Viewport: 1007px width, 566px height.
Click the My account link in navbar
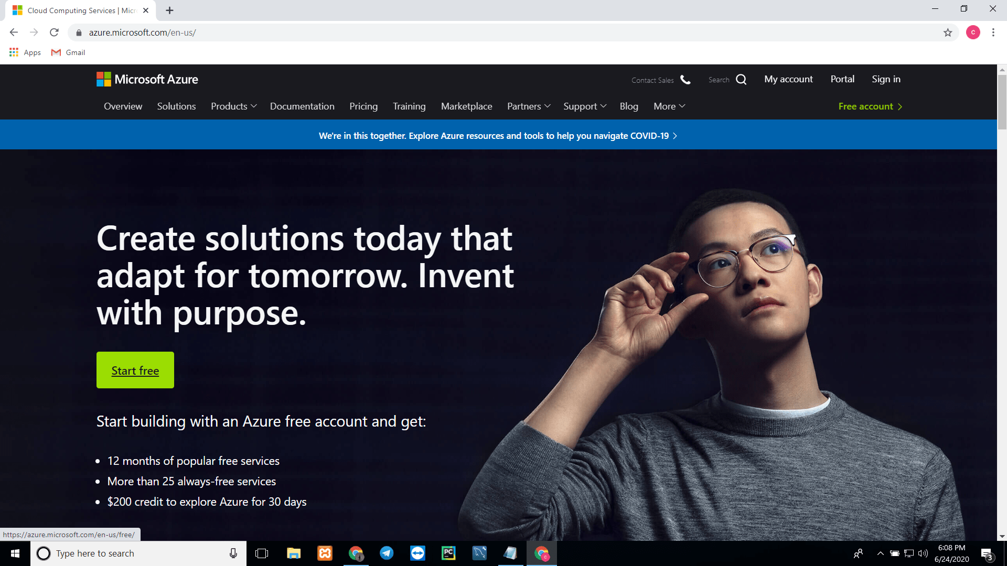[x=788, y=78]
